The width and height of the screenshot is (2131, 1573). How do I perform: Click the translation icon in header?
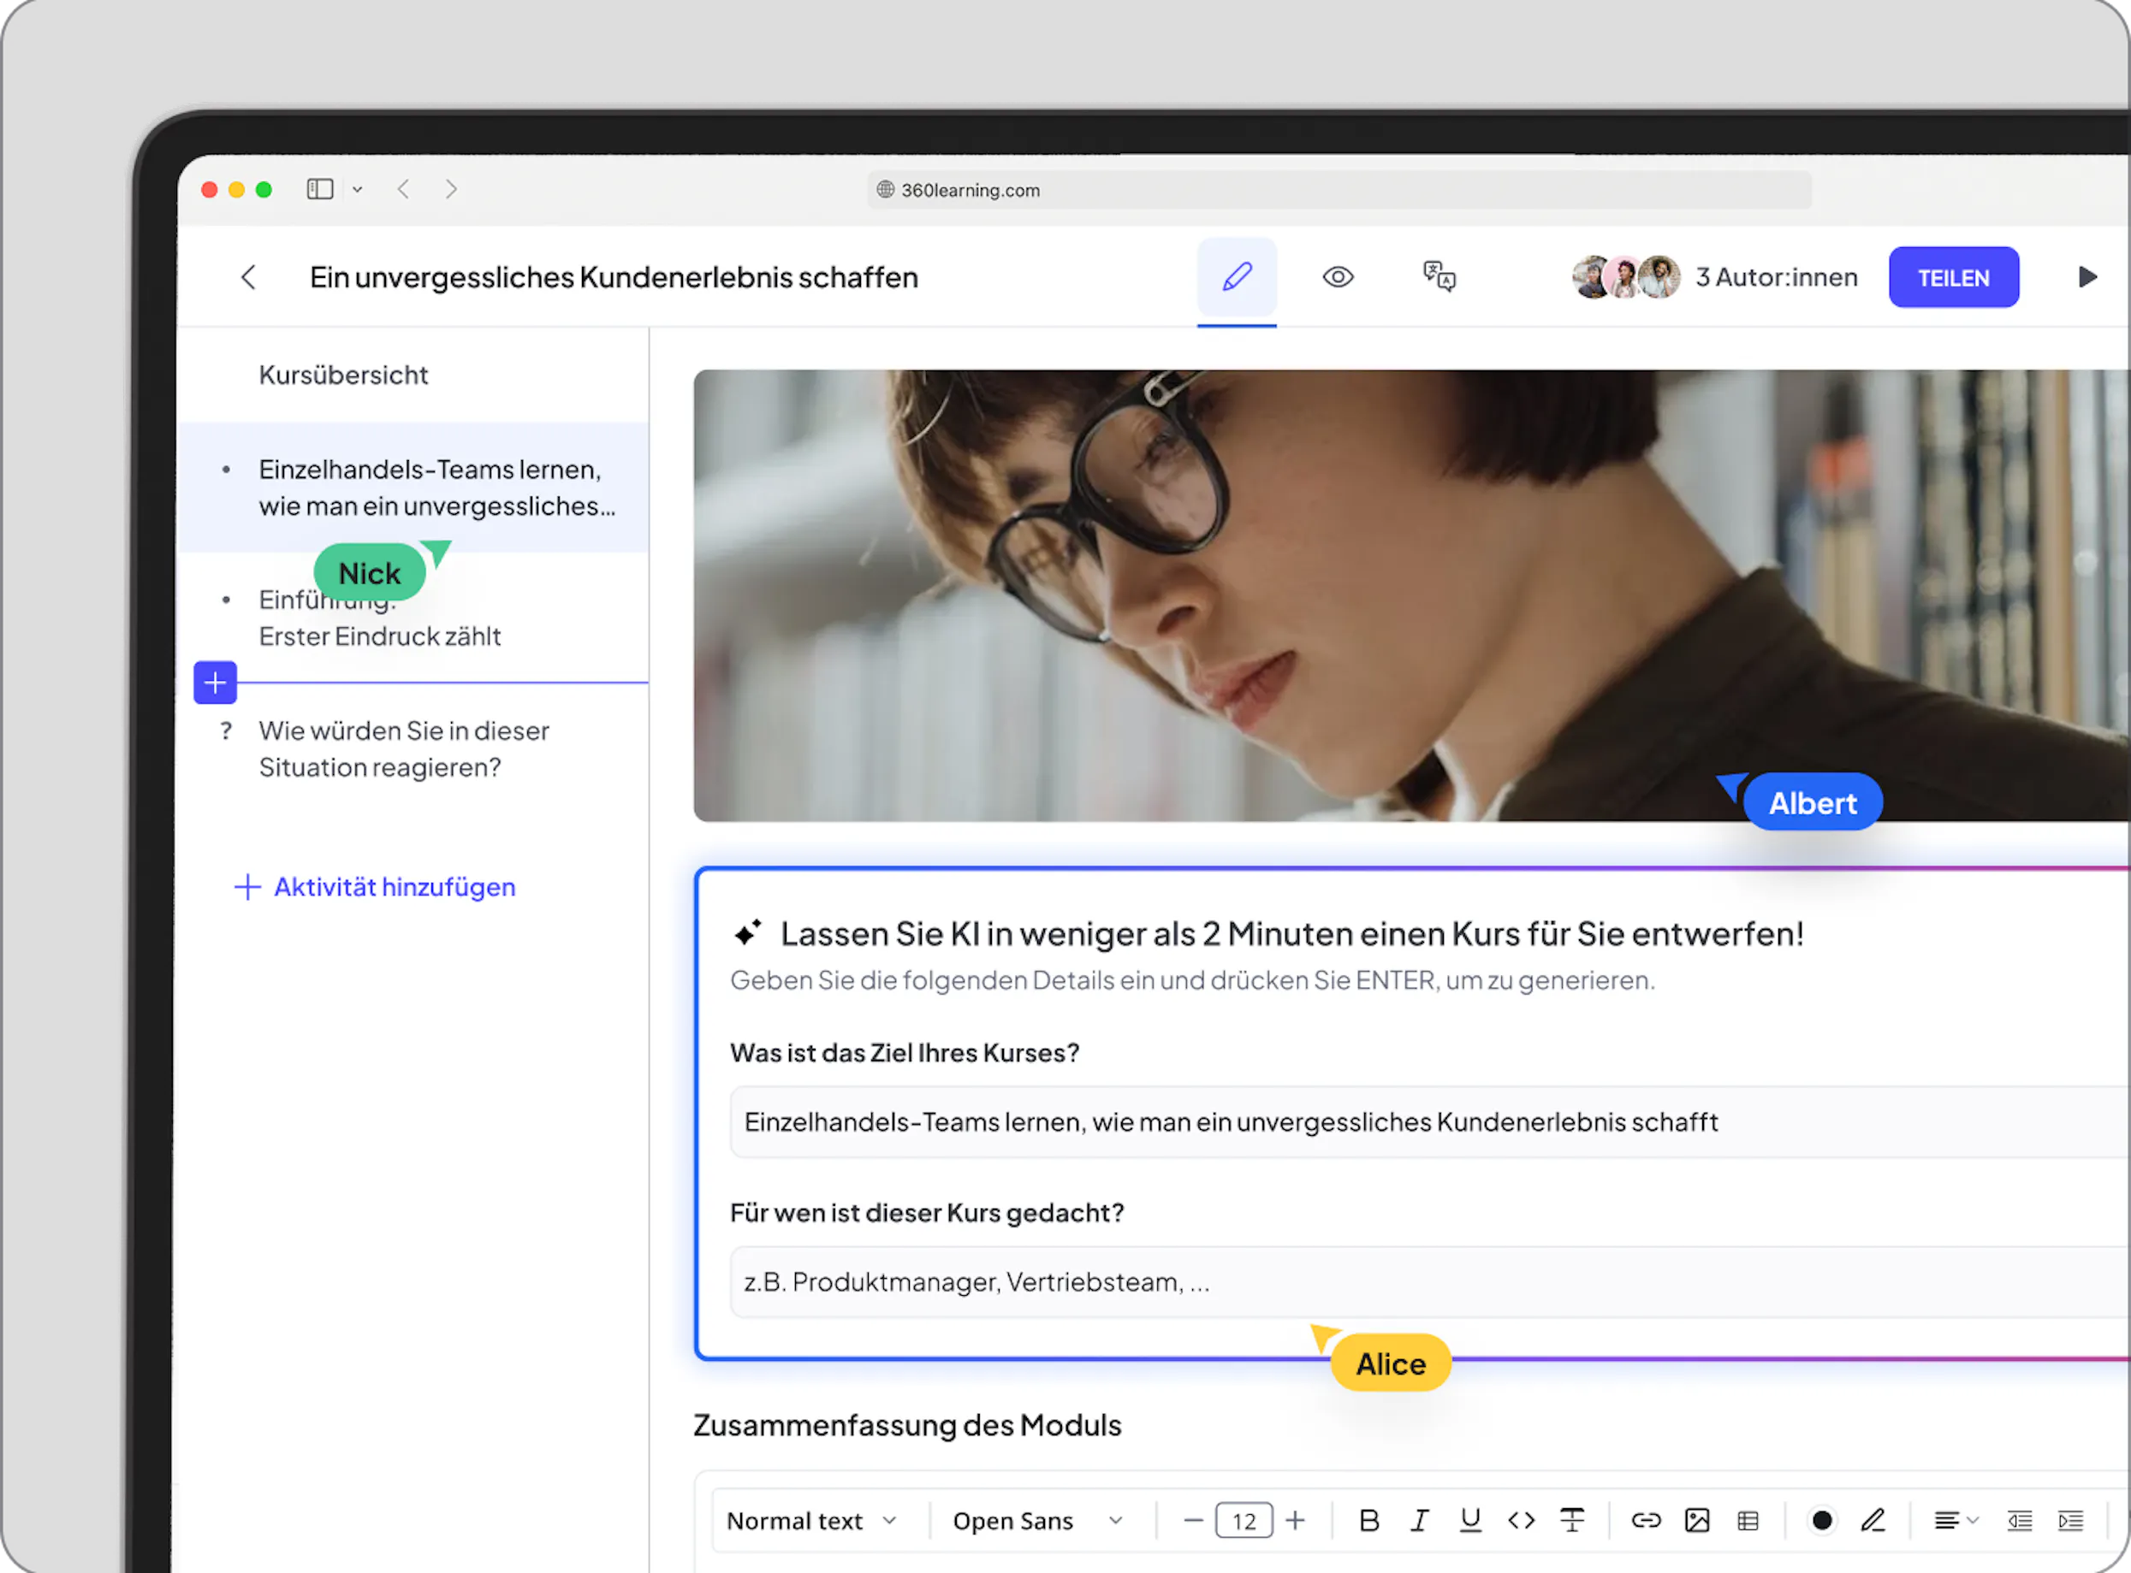coord(1439,277)
